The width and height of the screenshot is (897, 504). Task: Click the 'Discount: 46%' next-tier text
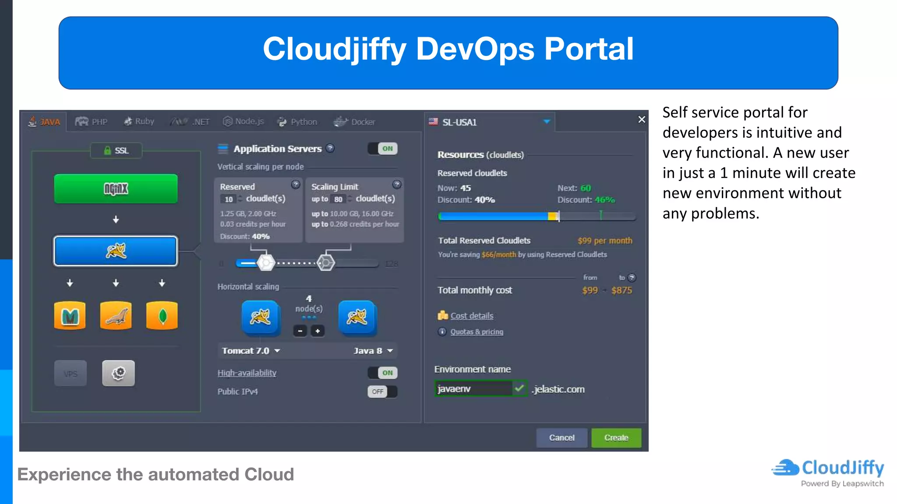pyautogui.click(x=586, y=200)
